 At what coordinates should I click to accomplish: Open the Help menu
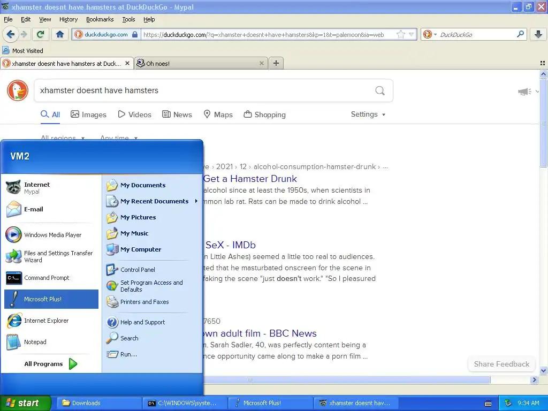149,19
